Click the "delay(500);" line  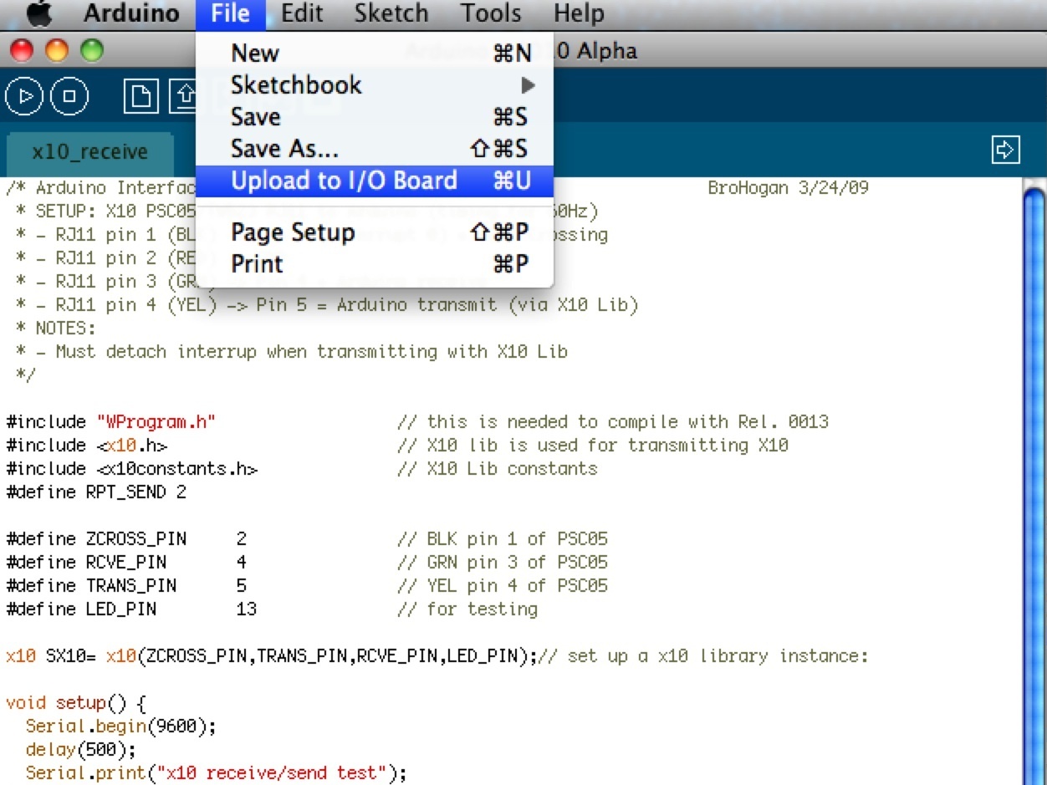80,749
